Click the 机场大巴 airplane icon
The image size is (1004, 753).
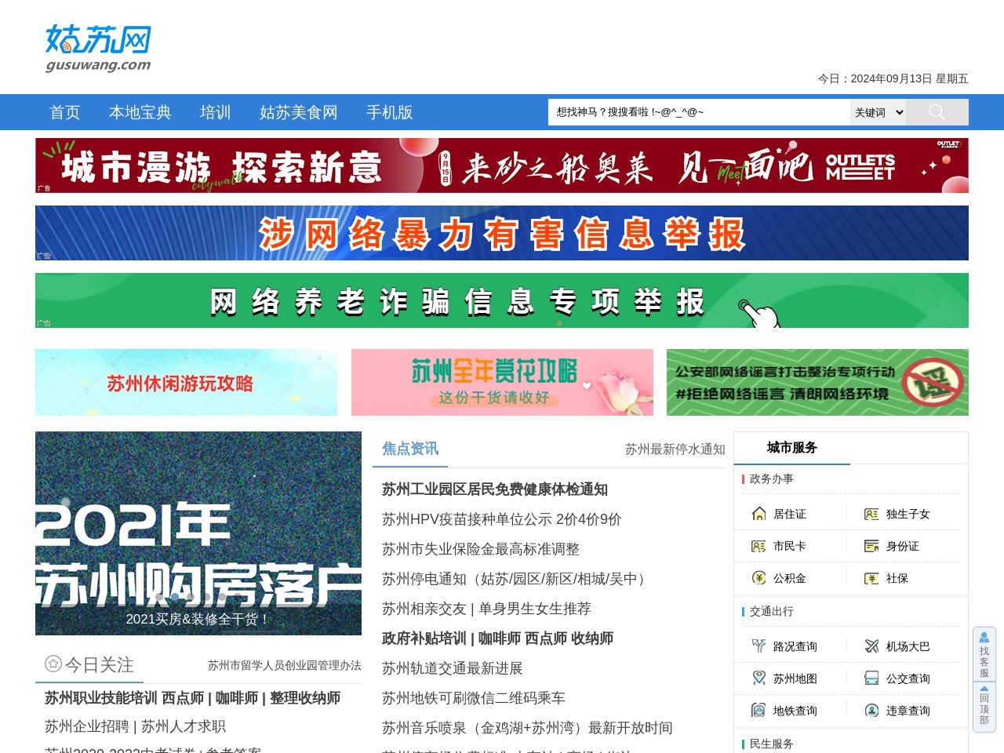pos(871,646)
